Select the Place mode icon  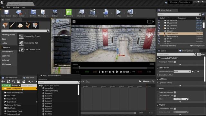(5, 25)
